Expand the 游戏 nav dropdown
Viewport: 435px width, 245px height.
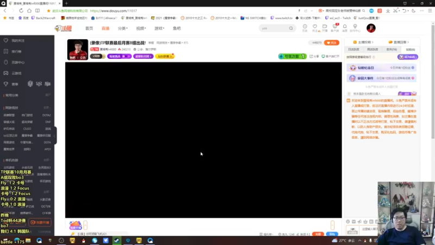[159, 28]
